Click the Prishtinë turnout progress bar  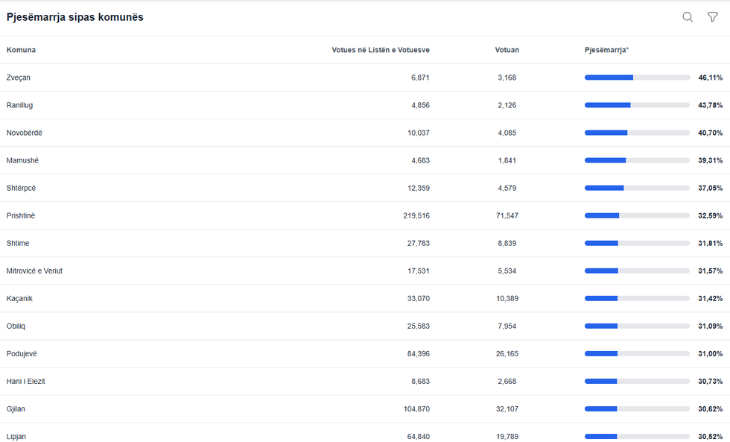(637, 215)
